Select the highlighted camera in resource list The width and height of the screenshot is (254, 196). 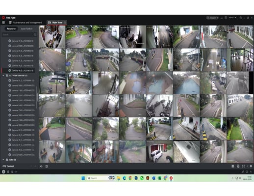click(18, 71)
